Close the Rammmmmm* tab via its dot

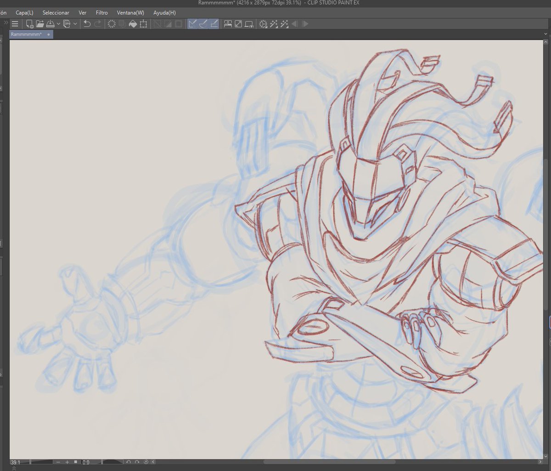[x=49, y=34]
